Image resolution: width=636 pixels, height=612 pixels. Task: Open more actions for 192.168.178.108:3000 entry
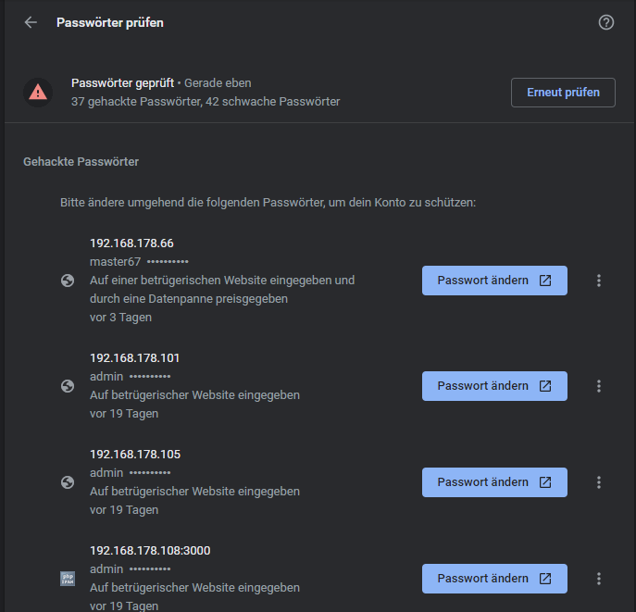[x=599, y=579]
